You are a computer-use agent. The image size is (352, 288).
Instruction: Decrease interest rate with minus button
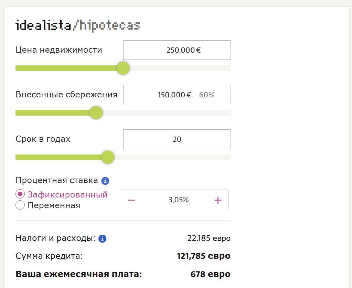click(131, 200)
